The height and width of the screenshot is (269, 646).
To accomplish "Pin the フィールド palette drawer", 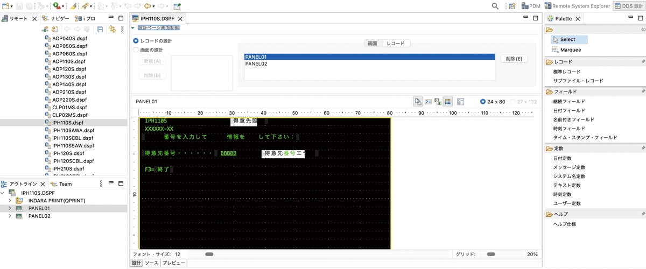I will [643, 92].
